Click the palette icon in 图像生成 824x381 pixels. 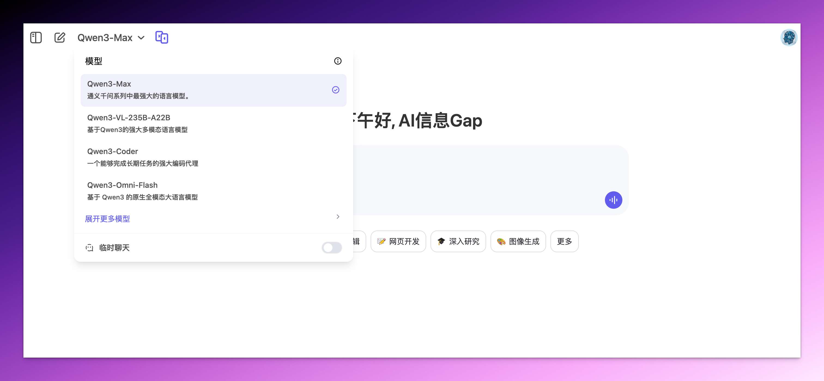tap(501, 241)
